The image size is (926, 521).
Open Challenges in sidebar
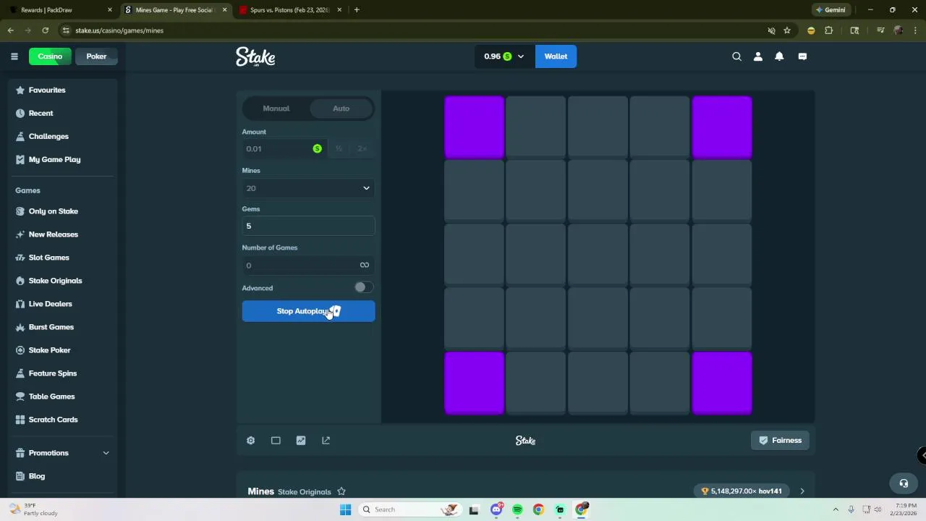pos(48,136)
